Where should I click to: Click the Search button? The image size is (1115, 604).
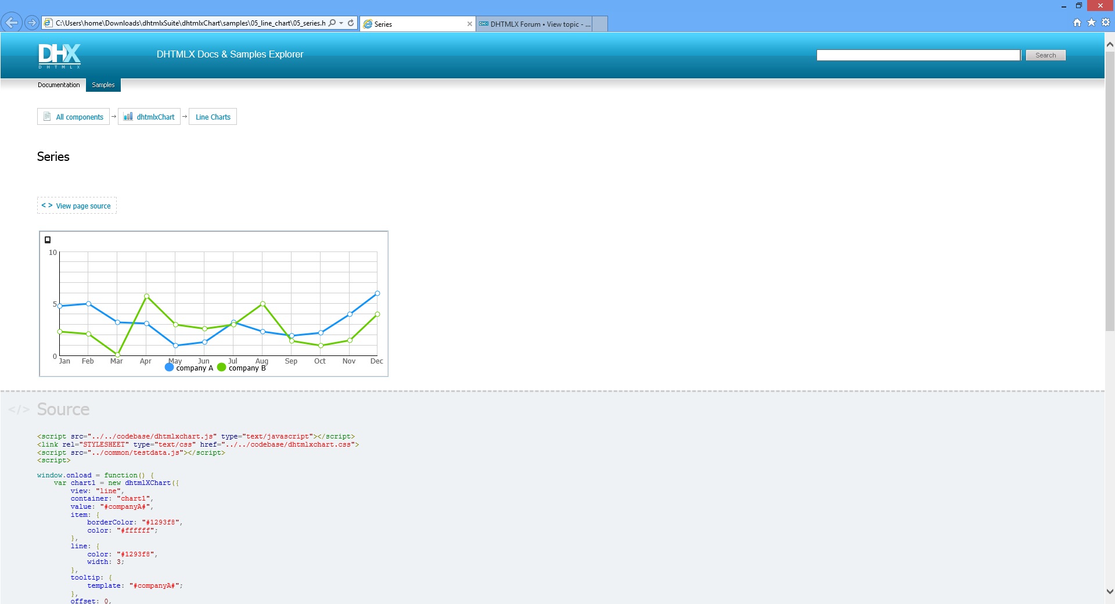pos(1045,55)
